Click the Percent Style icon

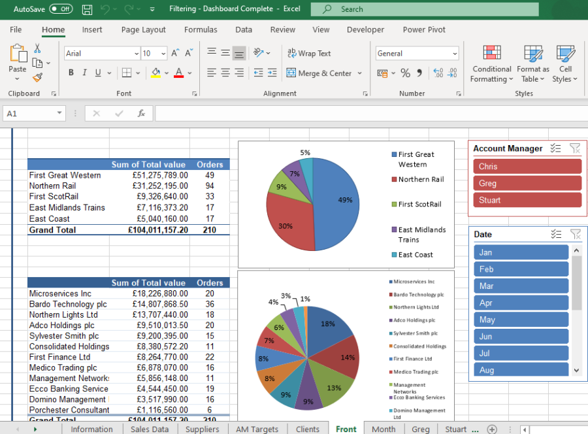(x=405, y=73)
